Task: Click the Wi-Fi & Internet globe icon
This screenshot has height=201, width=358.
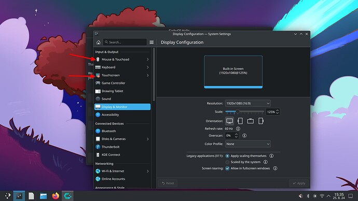Action: coord(98,171)
